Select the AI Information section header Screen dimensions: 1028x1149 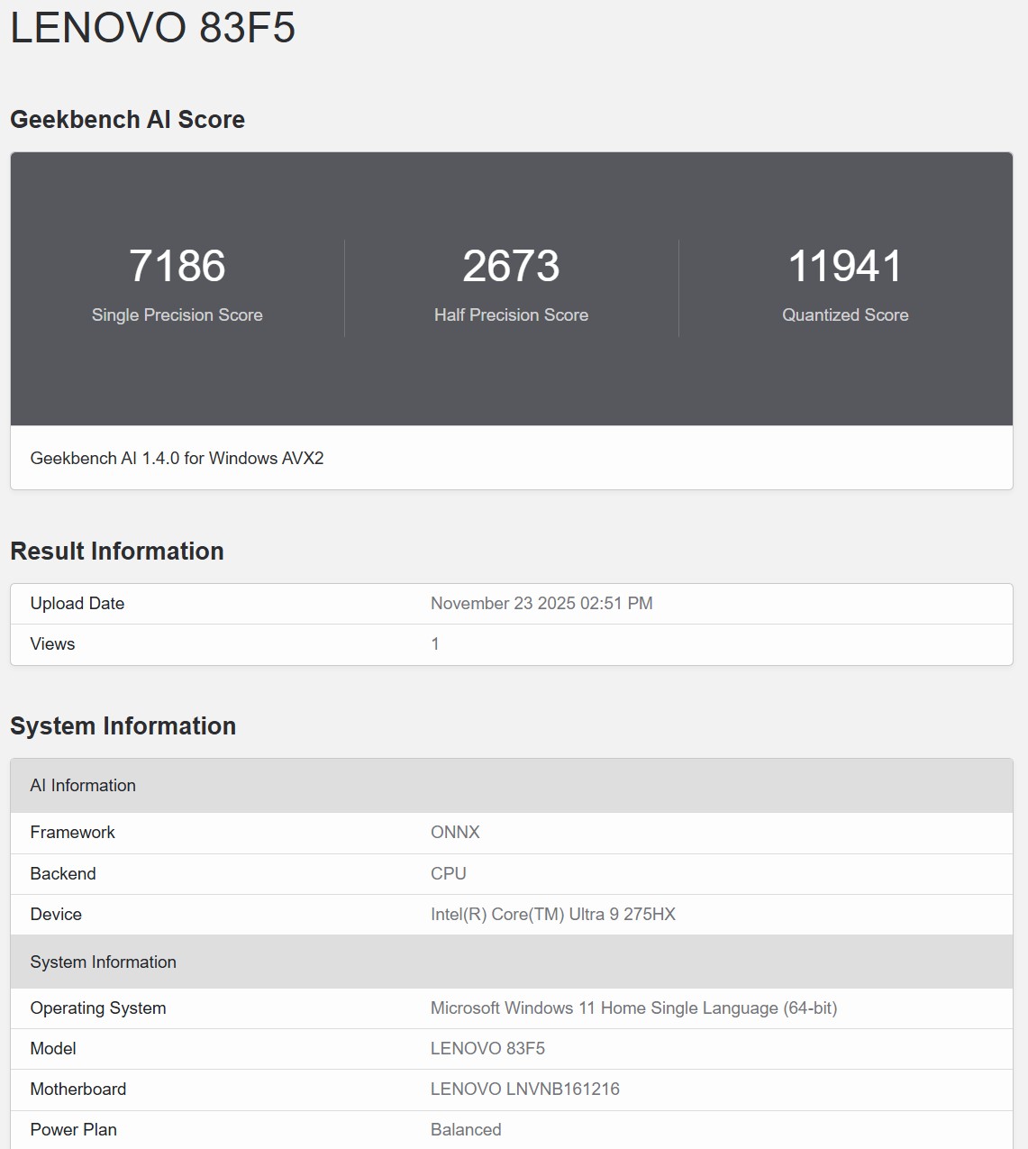[83, 785]
